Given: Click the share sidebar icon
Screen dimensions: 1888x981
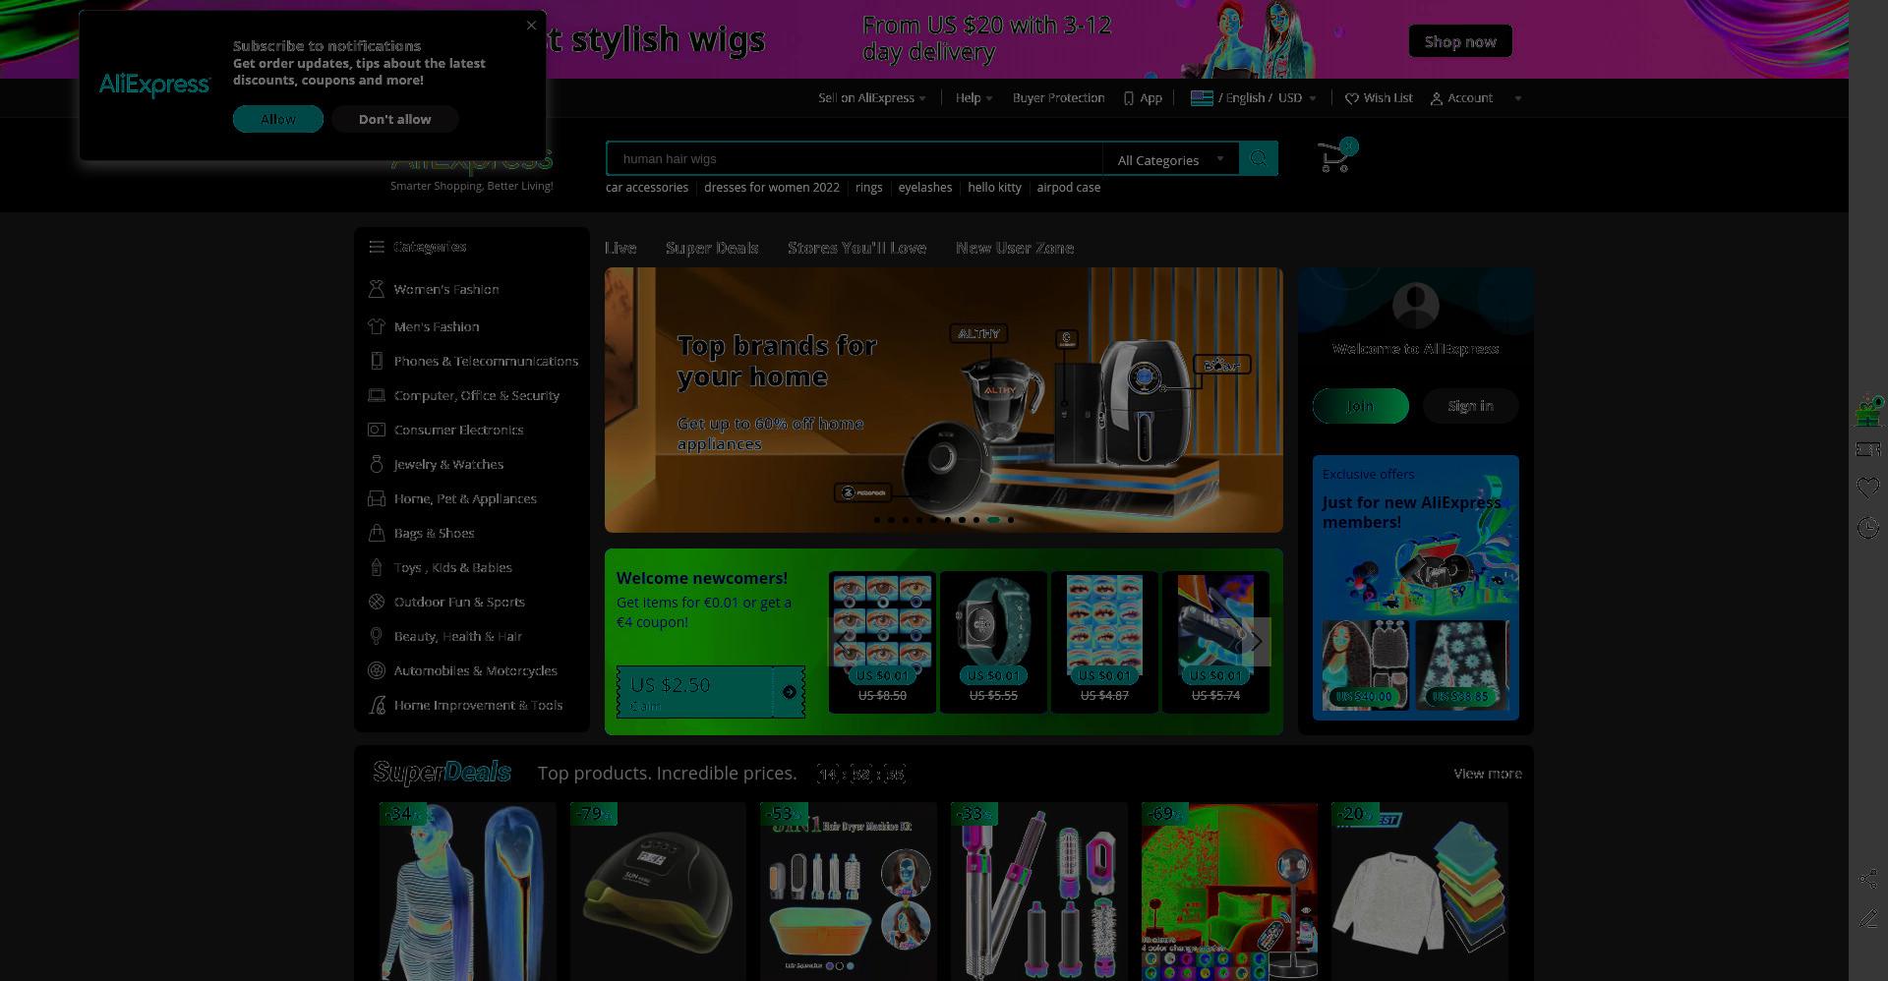Looking at the screenshot, I should pyautogui.click(x=1868, y=879).
